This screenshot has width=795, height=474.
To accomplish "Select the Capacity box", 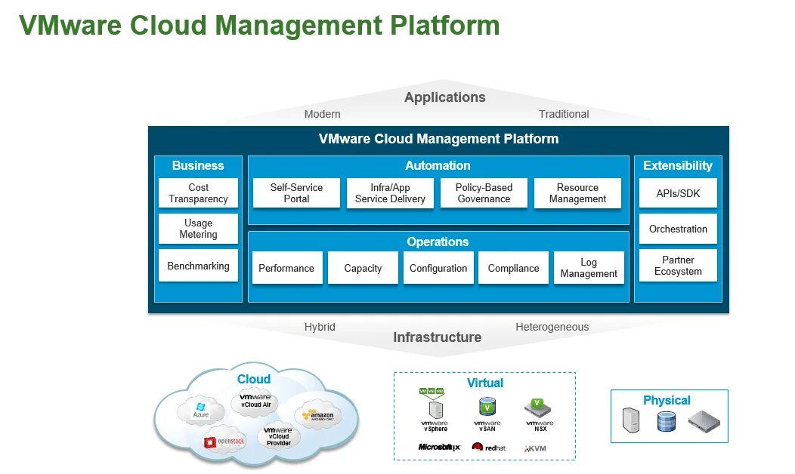I will tap(363, 268).
